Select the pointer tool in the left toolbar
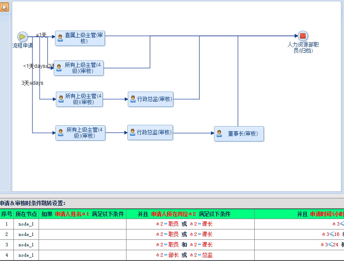 coord(5,7)
